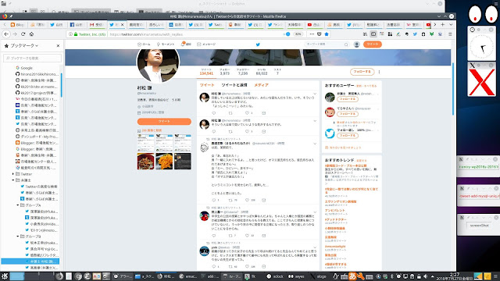The width and height of the screenshot is (500, 281).
Task: Open the KDE application launcher icon
Action: (5, 276)
